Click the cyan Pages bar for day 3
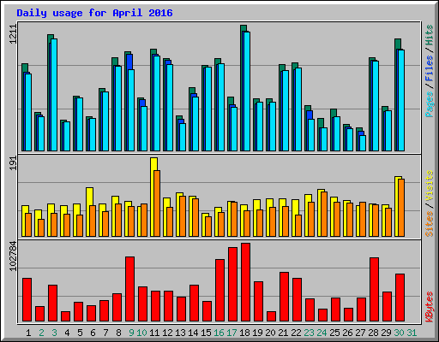 click(54, 95)
